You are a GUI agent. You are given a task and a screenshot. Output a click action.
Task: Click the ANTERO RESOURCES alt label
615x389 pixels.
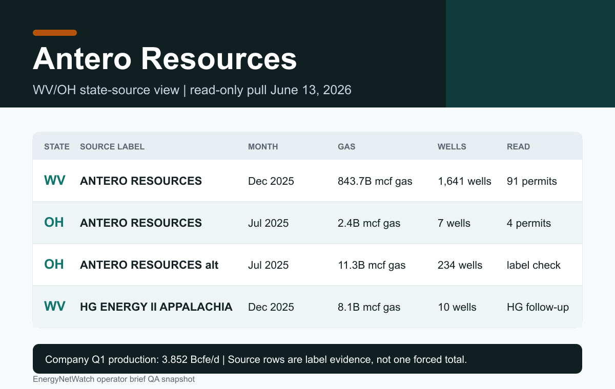click(149, 265)
